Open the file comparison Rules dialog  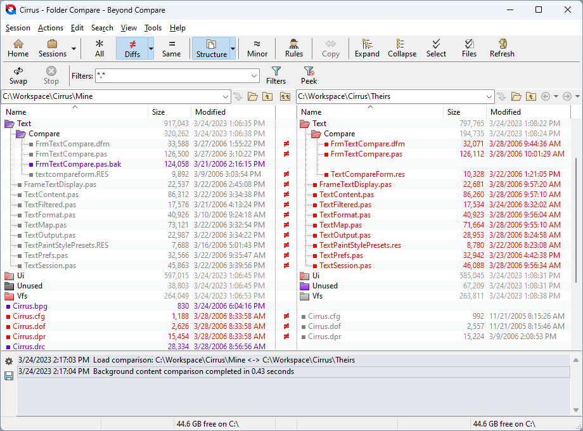click(x=293, y=48)
